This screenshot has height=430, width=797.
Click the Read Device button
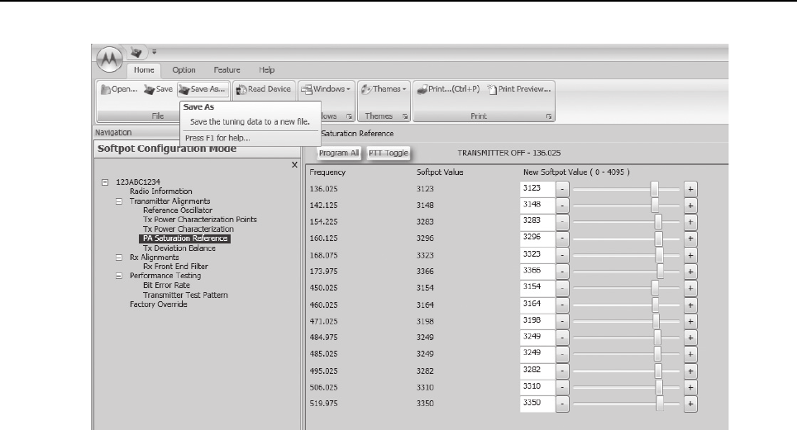pyautogui.click(x=263, y=89)
